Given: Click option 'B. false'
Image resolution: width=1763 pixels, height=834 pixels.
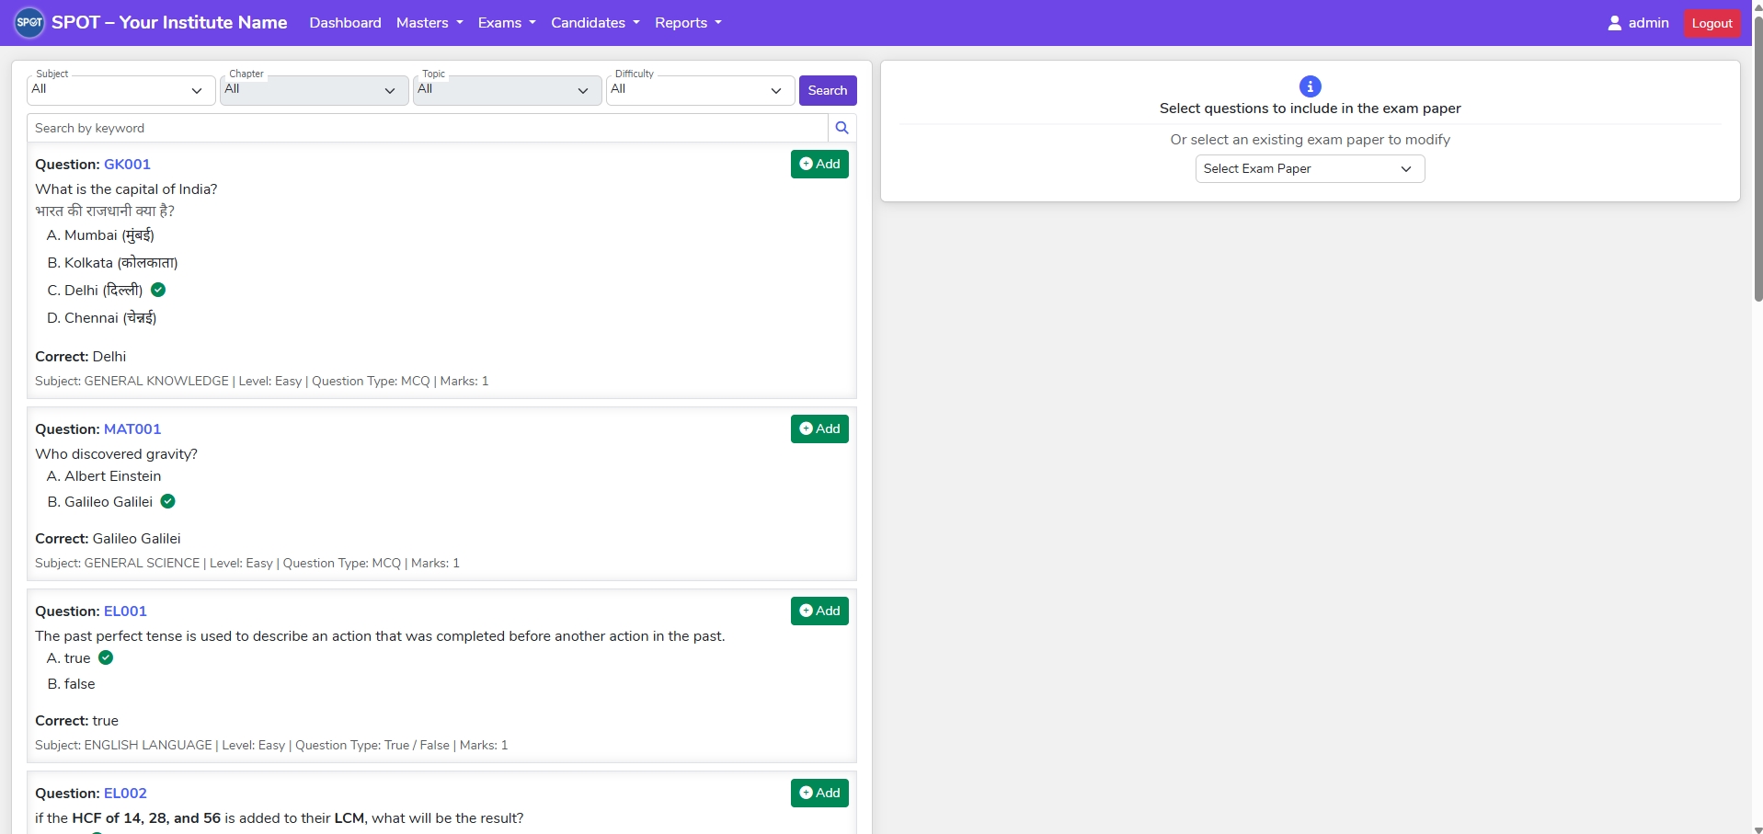Looking at the screenshot, I should (x=71, y=683).
